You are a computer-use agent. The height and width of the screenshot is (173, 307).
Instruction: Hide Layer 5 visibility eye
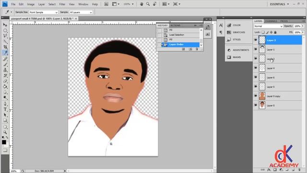click(x=256, y=86)
